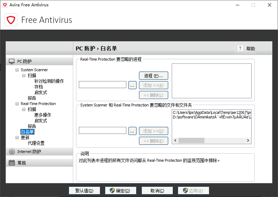This screenshot has height=197, width=278.
Task: Click the 添加 >>(A) button
Action: 153,85
